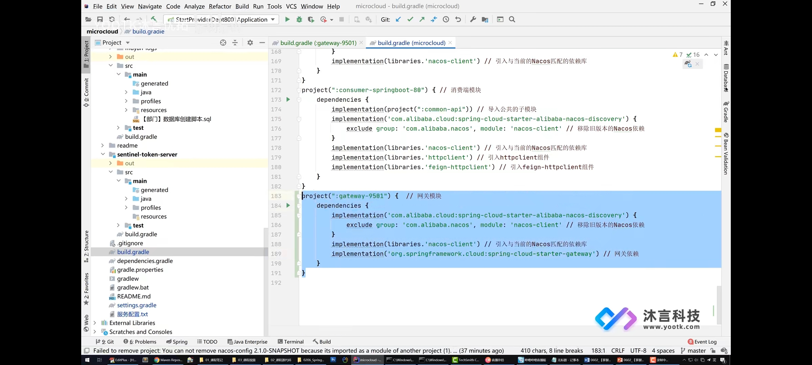Select settings.gradle file

click(137, 305)
